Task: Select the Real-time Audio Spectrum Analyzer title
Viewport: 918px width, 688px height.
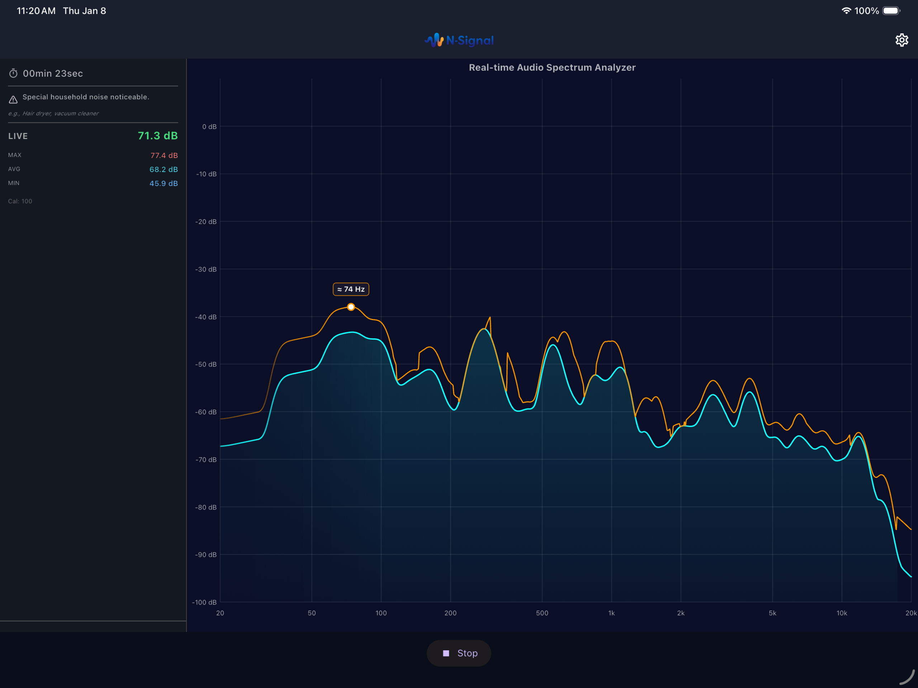Action: pos(552,67)
